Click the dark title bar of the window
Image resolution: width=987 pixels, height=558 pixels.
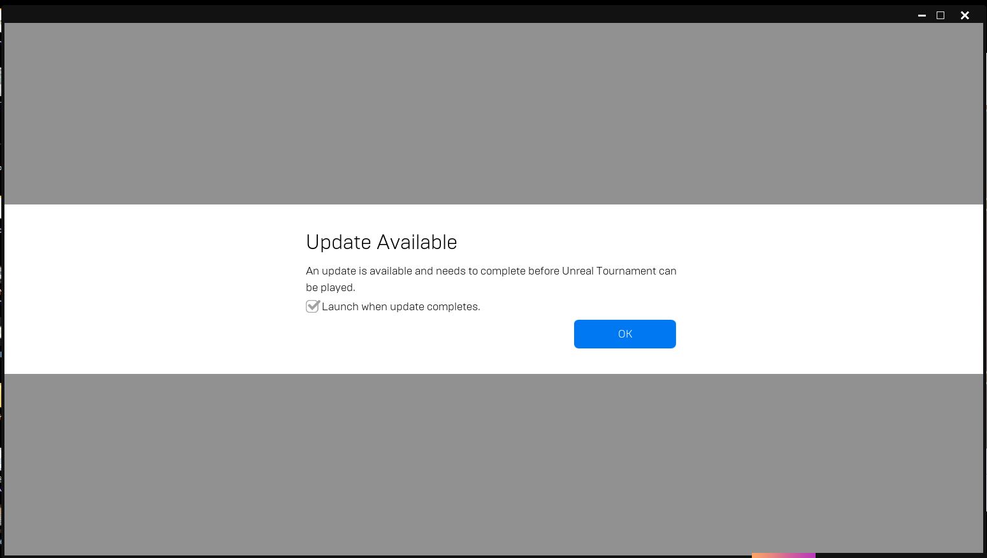446,14
